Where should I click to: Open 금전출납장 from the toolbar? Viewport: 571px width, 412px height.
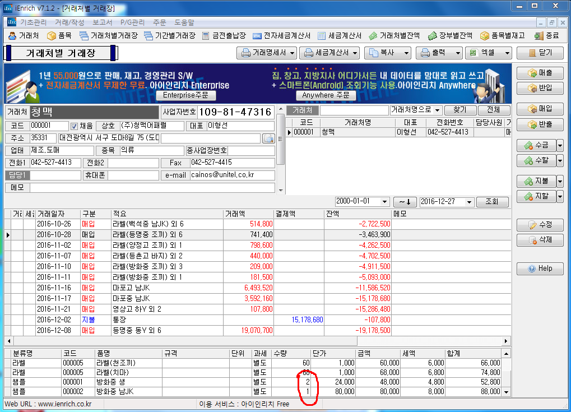click(224, 35)
